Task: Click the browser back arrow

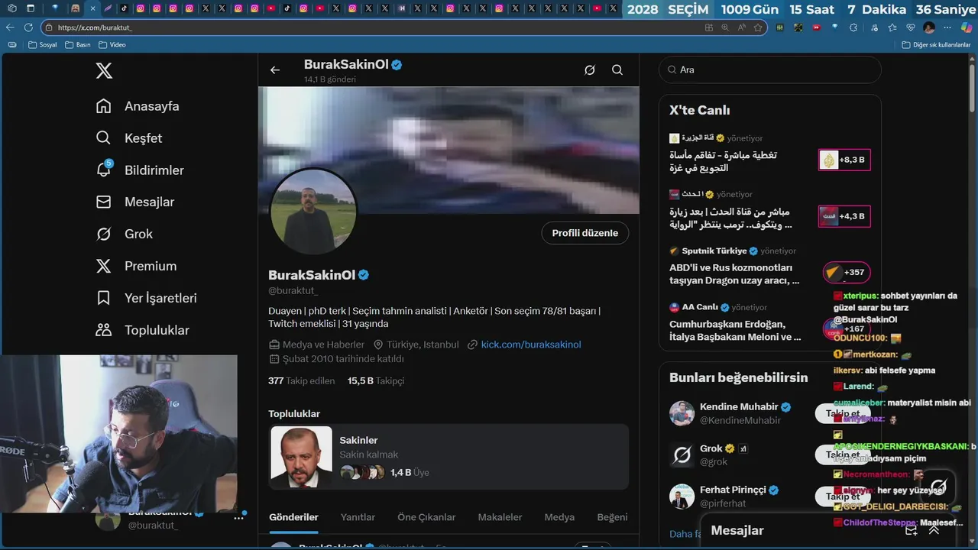Action: (10, 27)
